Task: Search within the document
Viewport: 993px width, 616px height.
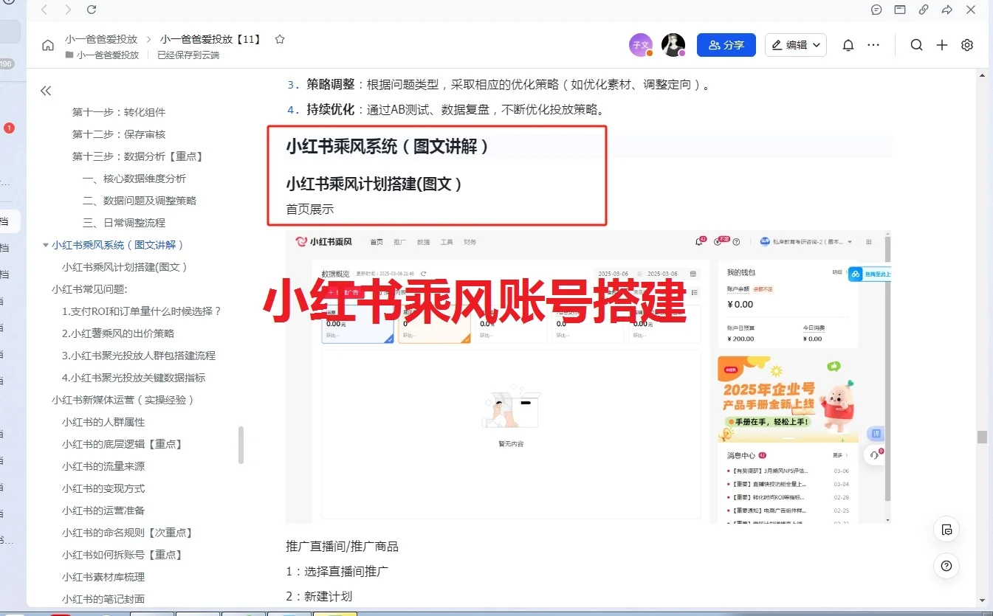Action: (x=916, y=45)
